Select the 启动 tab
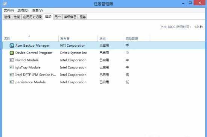Image resolution: width=207 pixels, height=137 pixels. pyautogui.click(x=48, y=17)
